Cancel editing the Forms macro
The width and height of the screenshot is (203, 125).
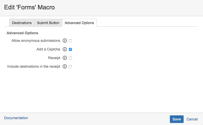(192, 119)
